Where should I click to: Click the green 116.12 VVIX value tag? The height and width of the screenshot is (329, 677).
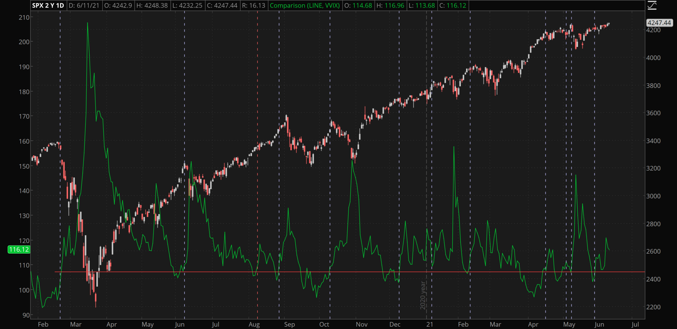(19, 249)
